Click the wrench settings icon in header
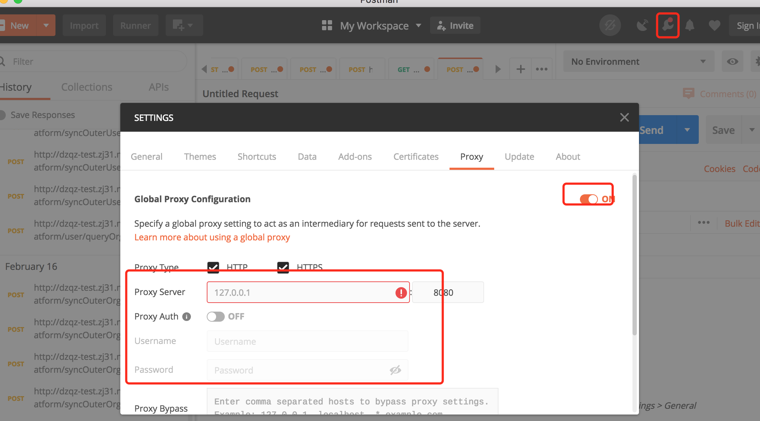 click(667, 25)
